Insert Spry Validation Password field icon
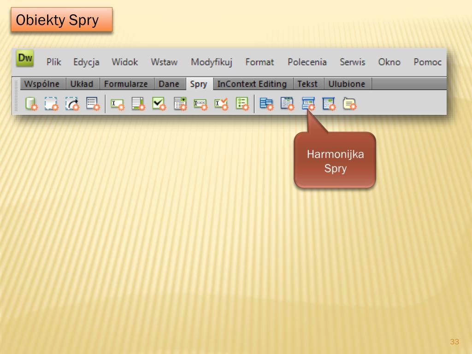The width and height of the screenshot is (472, 354). (201, 105)
